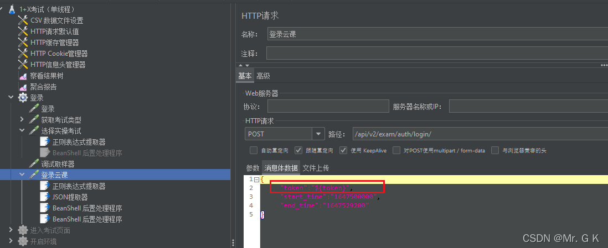Open the 文件上传 tab
608x248 pixels.
click(316, 168)
